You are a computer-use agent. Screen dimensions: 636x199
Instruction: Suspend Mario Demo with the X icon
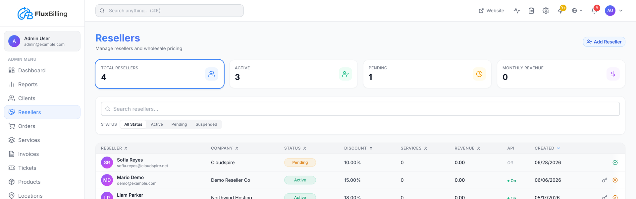tap(615, 180)
